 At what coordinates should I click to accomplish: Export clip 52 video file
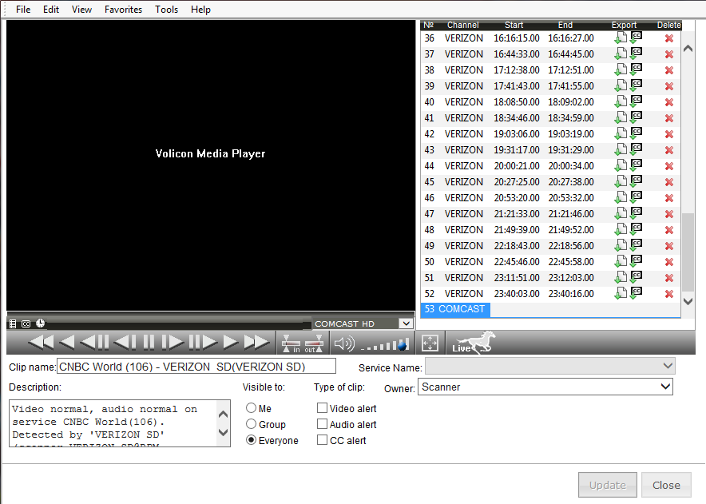click(621, 294)
